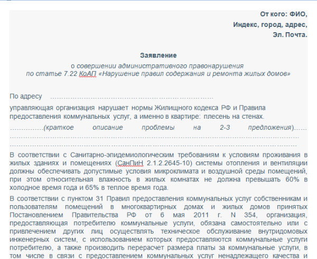
Task: Click the words "превышать 60%"
Action: (272, 179)
